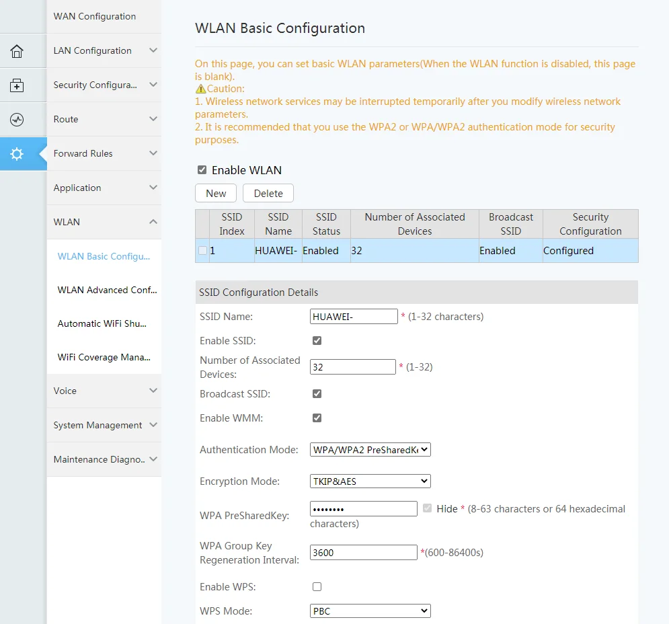Screen dimensions: 669x624
Task: Click the SSID Name text field
Action: click(x=354, y=316)
